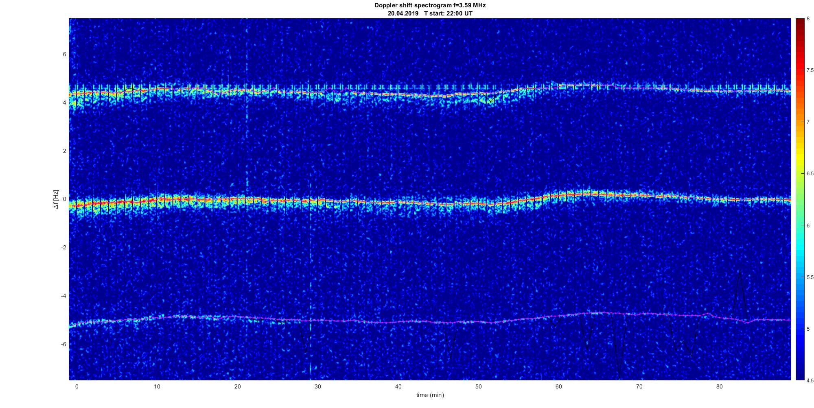Click the y-axis tick label '-6'

63,344
